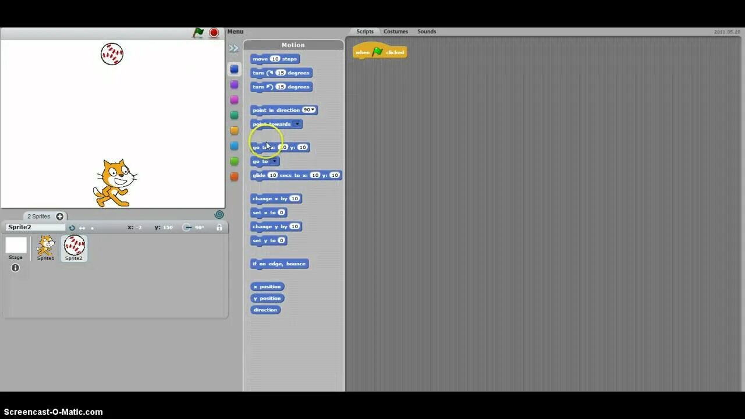Click the stage info 'i' icon
The height and width of the screenshot is (419, 745).
[x=15, y=268]
